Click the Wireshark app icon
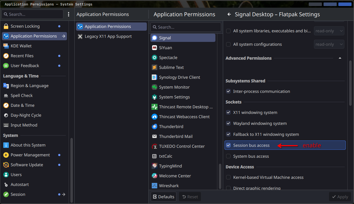Viewport: 354px width, 204px height. pyautogui.click(x=154, y=186)
